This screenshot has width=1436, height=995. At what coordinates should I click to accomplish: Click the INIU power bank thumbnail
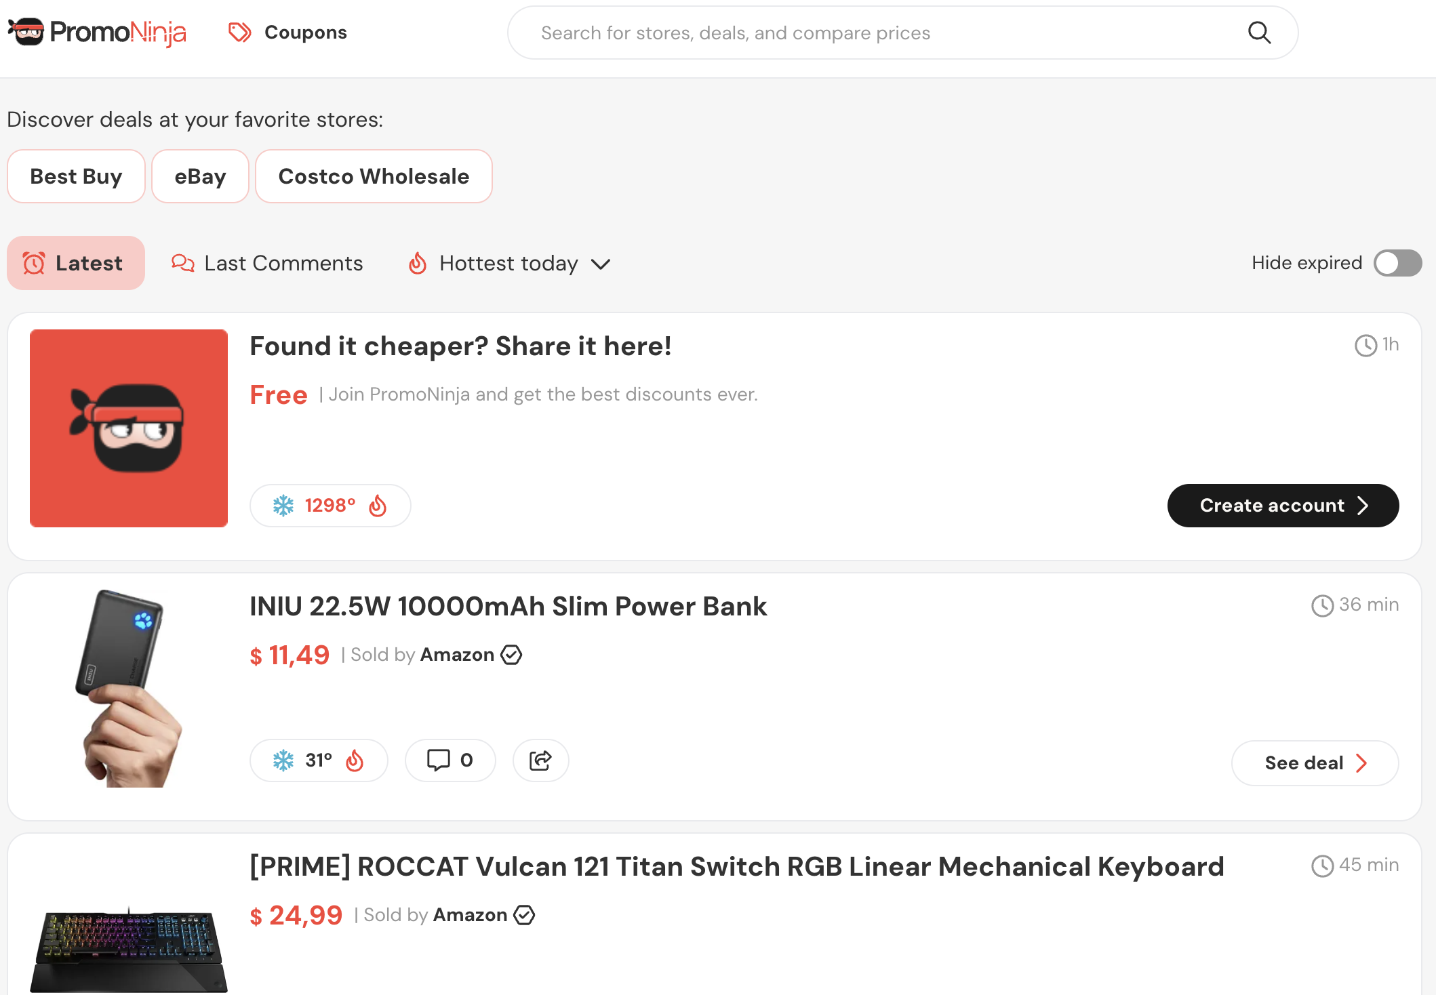129,689
